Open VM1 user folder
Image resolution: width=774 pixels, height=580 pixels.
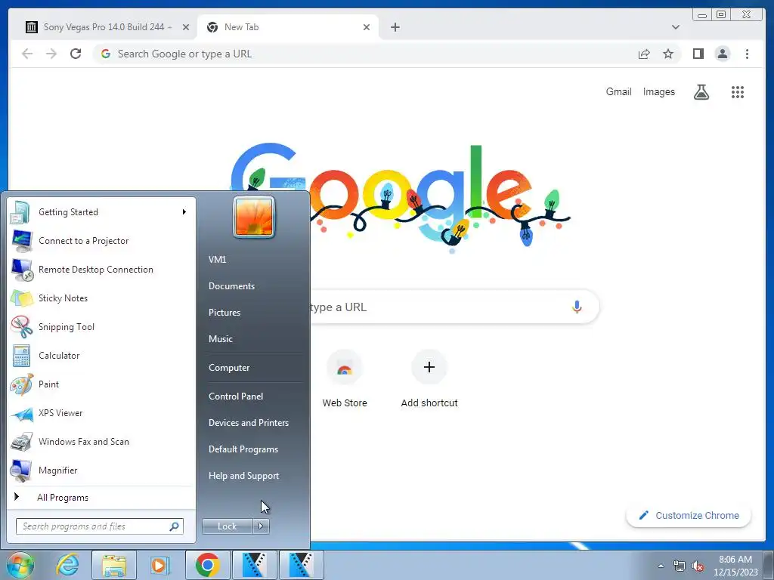click(x=217, y=260)
